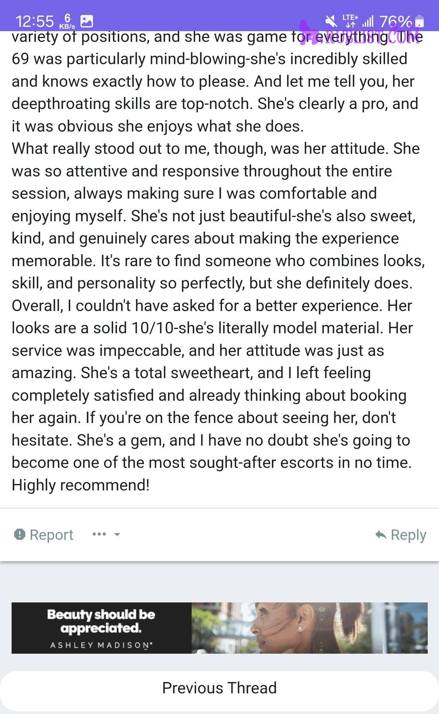Tap the picture notification icon
Viewport: 439px width, 714px height.
[87, 21]
